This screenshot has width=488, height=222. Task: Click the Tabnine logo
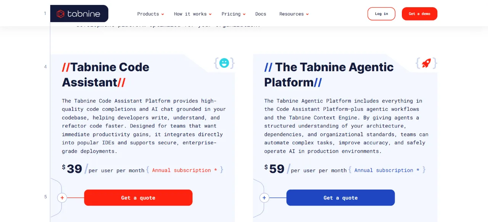[x=79, y=14]
